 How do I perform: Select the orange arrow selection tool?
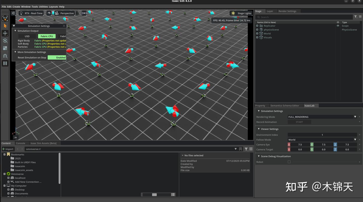[5, 26]
